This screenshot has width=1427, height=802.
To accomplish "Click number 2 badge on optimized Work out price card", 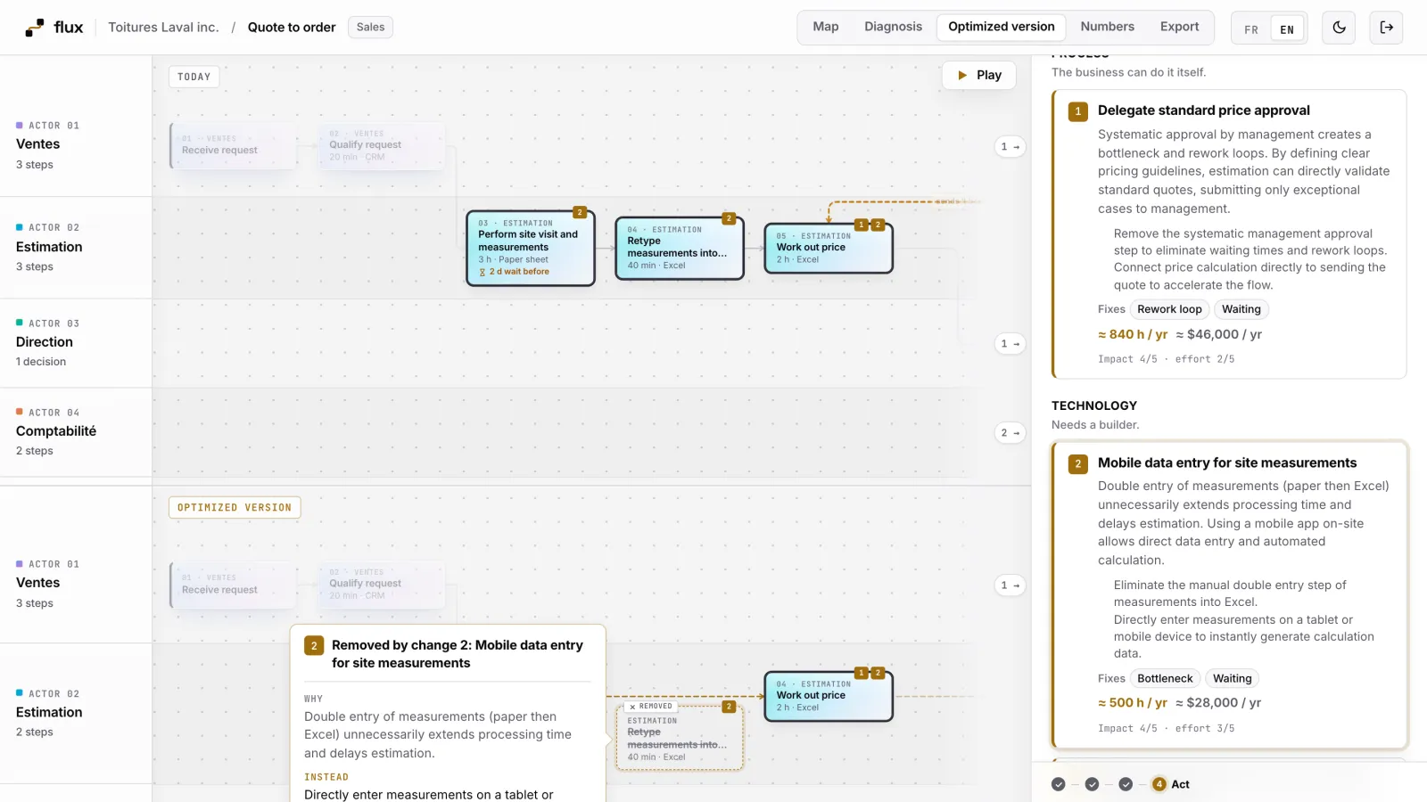I will pos(878,673).
